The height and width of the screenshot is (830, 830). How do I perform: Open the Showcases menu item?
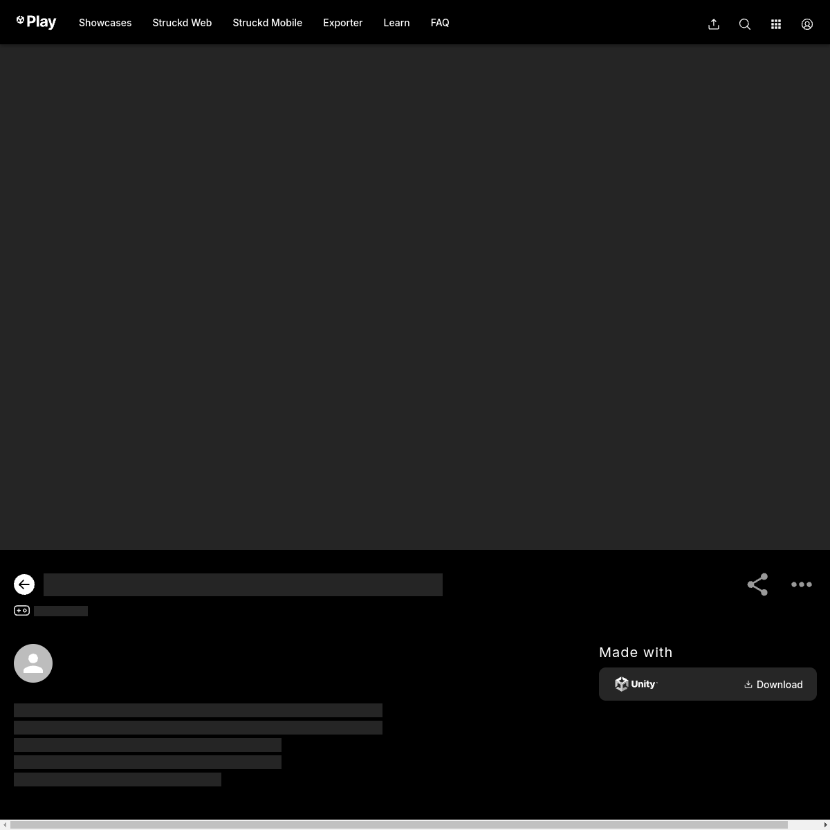(105, 23)
